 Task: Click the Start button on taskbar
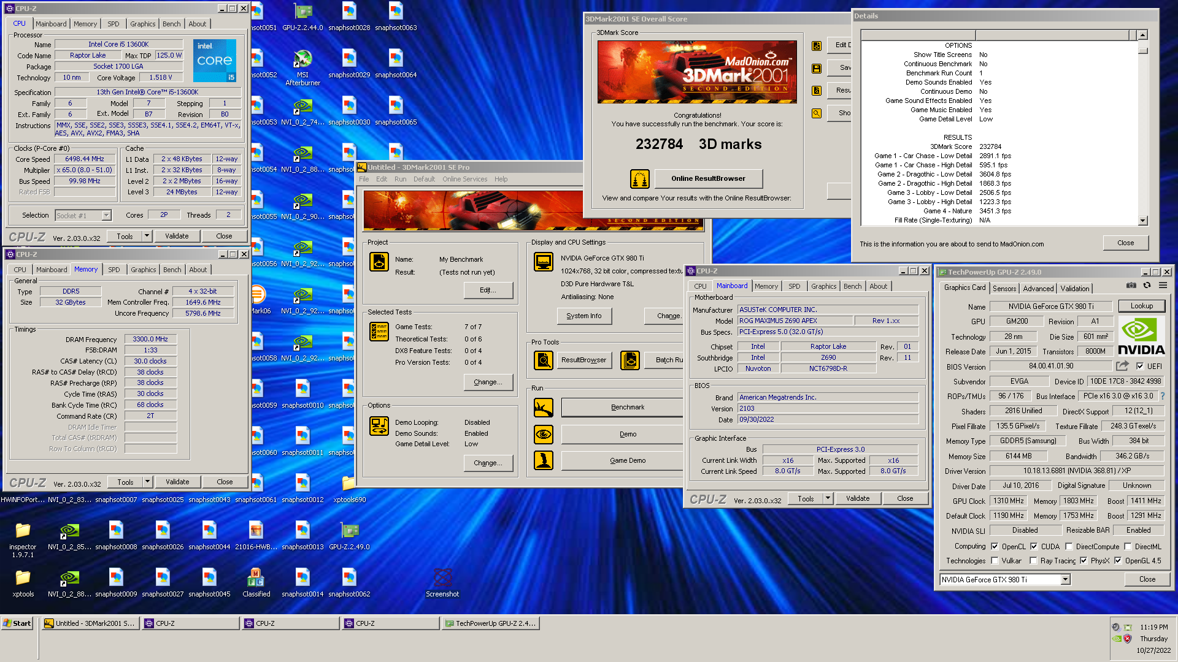pyautogui.click(x=17, y=623)
